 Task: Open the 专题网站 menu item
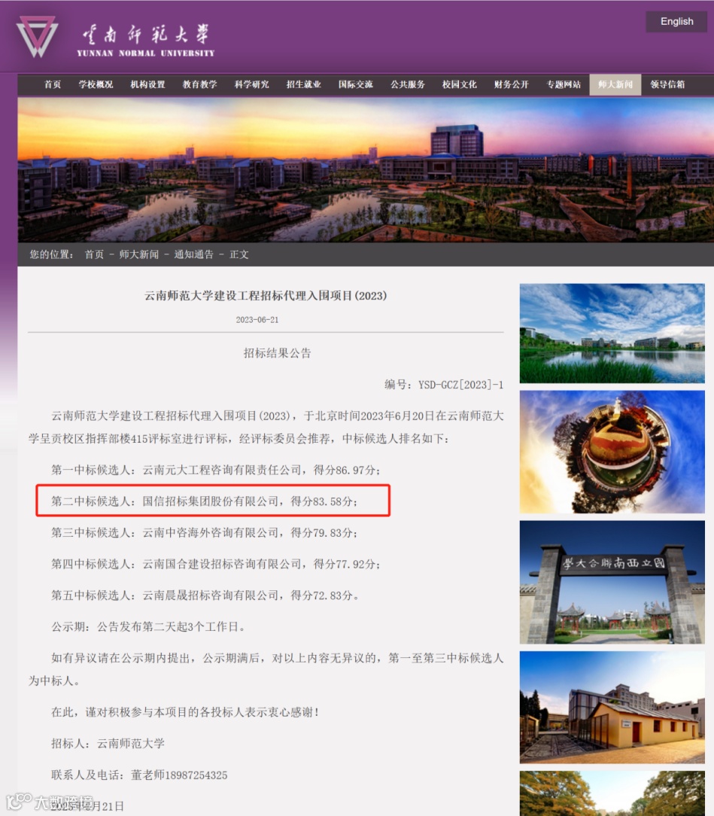(564, 84)
